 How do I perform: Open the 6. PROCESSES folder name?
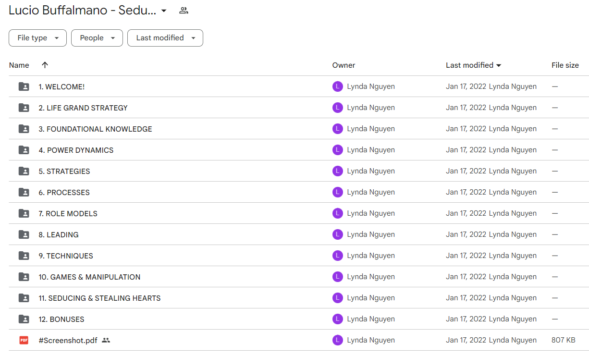point(64,193)
